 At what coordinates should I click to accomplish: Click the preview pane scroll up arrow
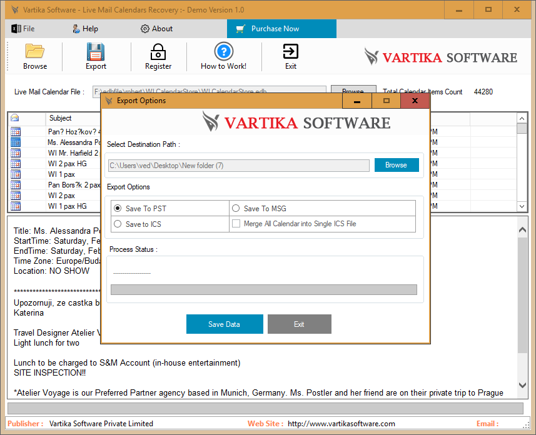click(522, 229)
